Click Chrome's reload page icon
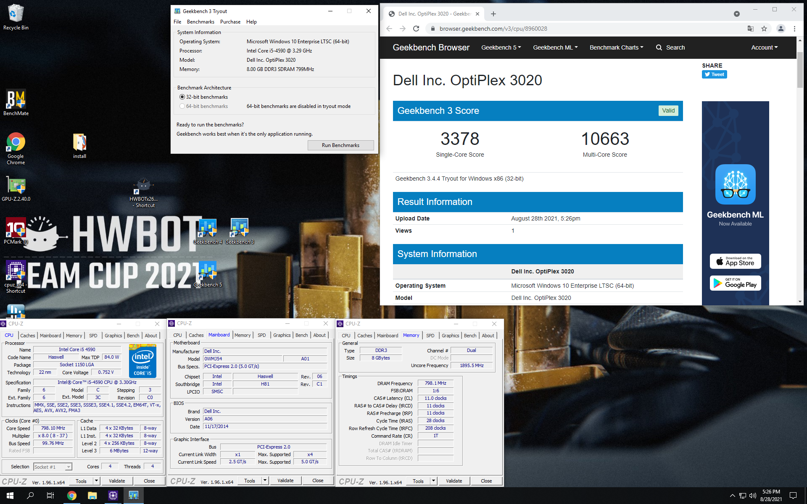807x504 pixels. (416, 29)
